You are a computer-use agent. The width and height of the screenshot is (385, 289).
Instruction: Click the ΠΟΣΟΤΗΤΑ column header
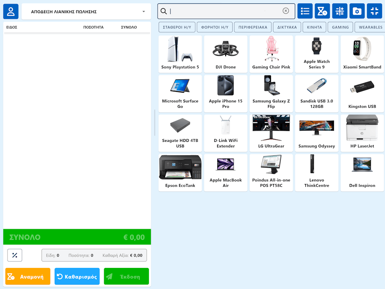93,27
